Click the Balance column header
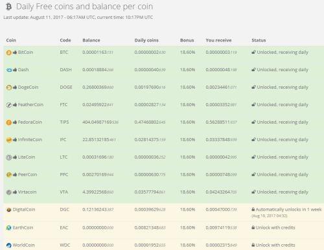The height and width of the screenshot is (250, 324). tap(91, 40)
